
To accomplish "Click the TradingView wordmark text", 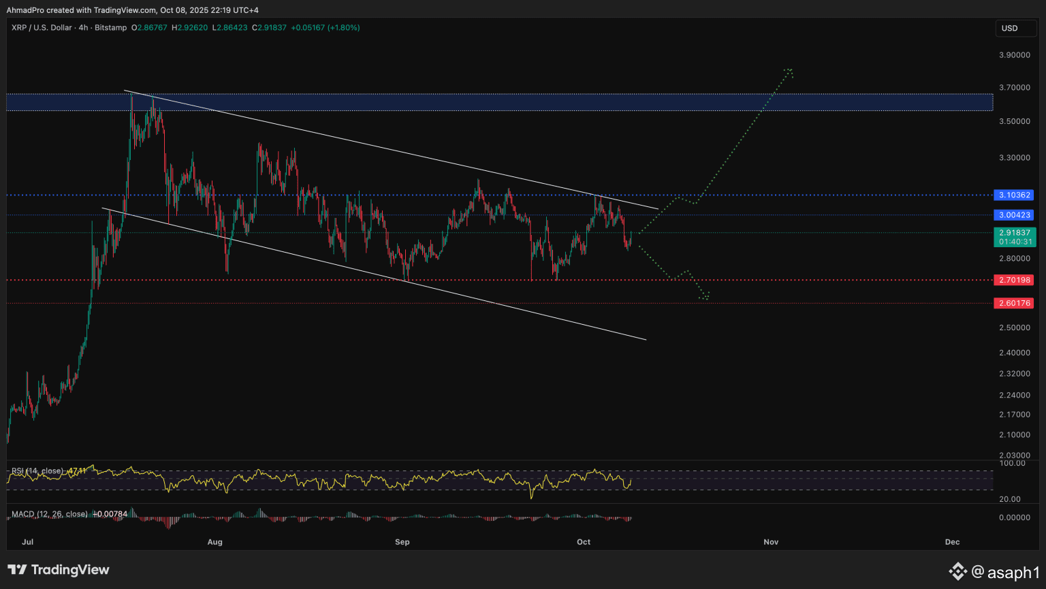I will click(70, 570).
